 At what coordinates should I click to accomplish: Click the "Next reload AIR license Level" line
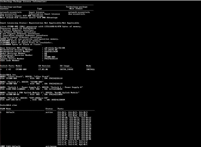[29, 18]
